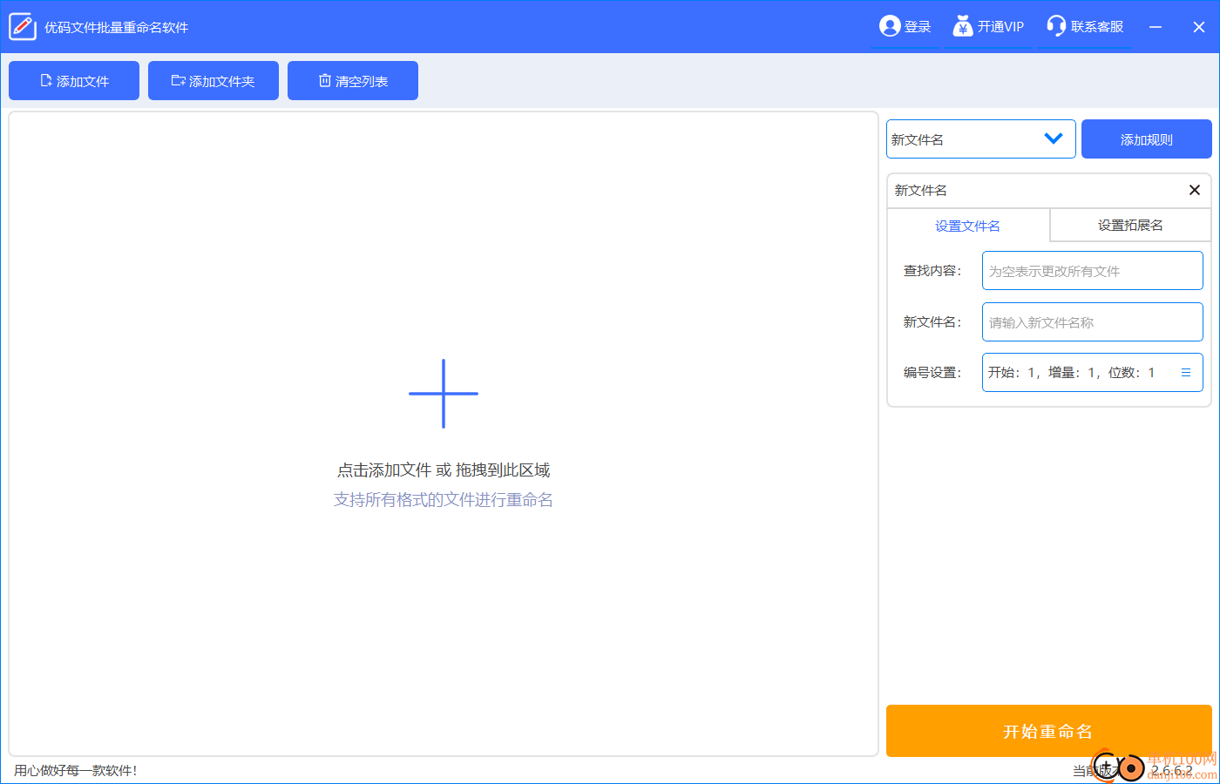Open the 开通VIP option
Image resolution: width=1220 pixels, height=784 pixels.
(x=988, y=27)
